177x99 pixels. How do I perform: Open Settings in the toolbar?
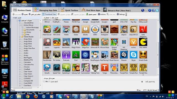pos(121,14)
